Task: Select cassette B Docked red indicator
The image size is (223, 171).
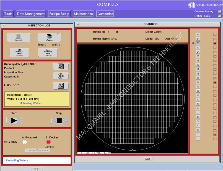Action: click(x=48, y=142)
